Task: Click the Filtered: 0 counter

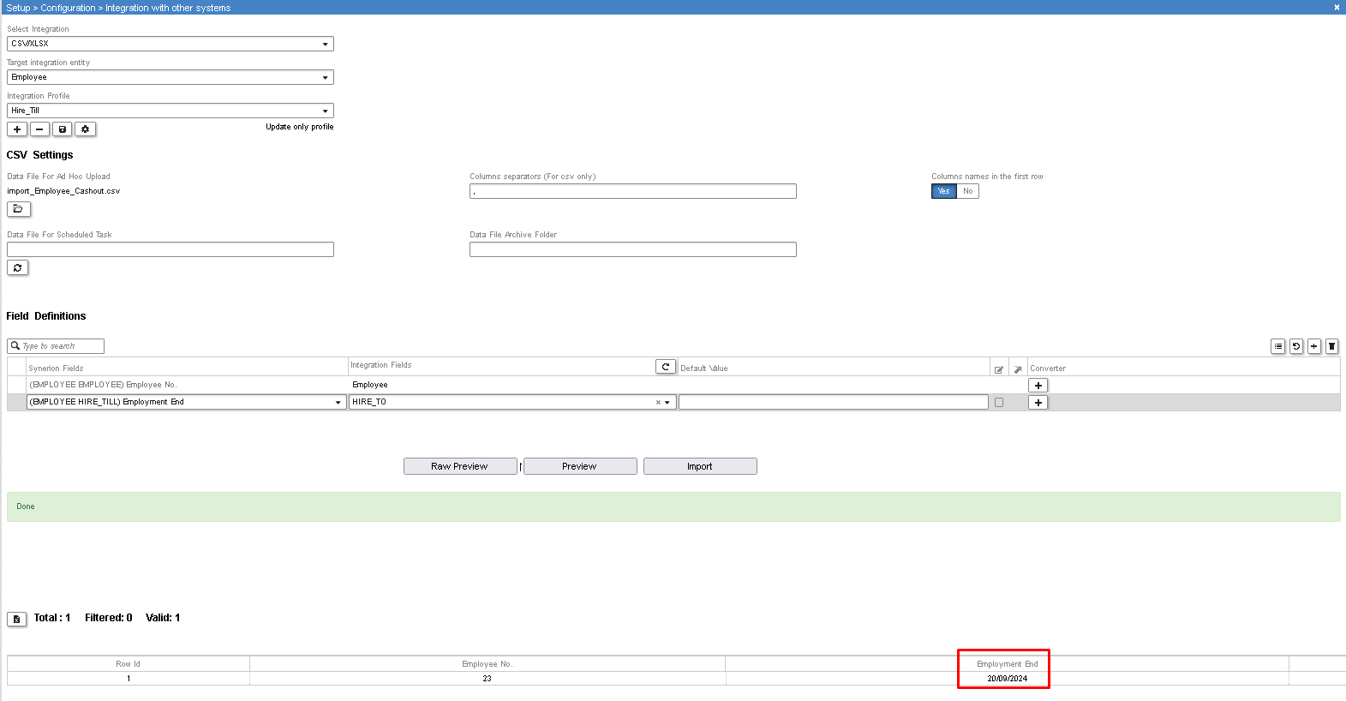Action: [x=109, y=618]
